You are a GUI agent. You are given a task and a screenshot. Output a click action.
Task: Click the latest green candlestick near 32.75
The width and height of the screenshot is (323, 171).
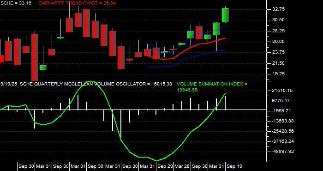[x=225, y=15]
